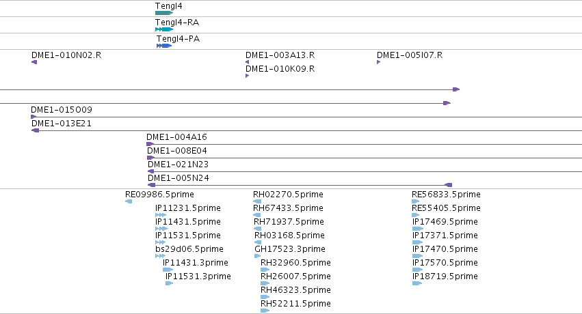
Task: Click the bs29d06.5prime EST glyph
Action: tap(161, 256)
